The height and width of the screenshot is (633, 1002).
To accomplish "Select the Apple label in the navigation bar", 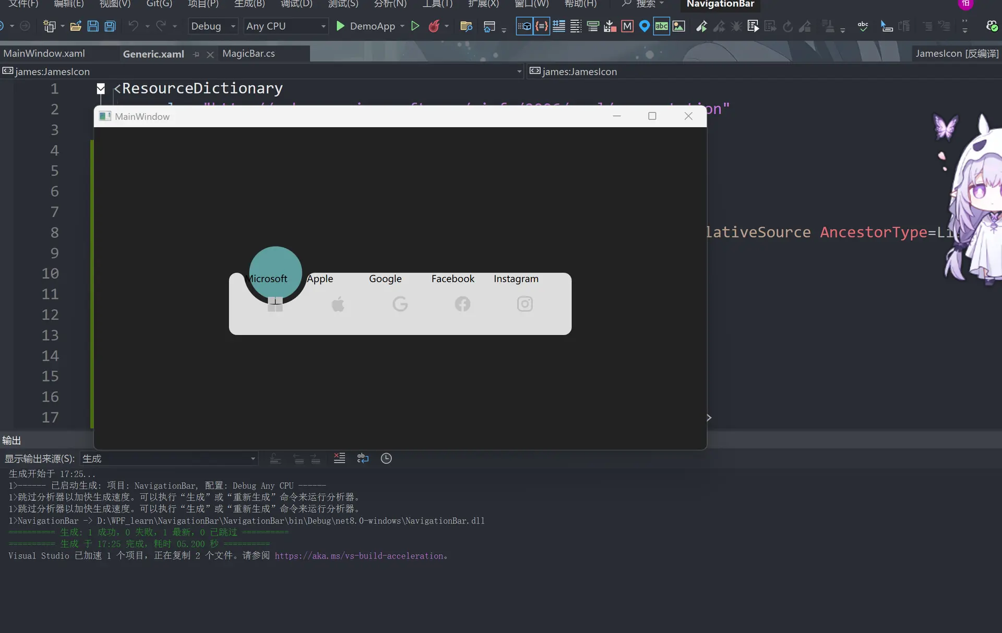I will (320, 279).
